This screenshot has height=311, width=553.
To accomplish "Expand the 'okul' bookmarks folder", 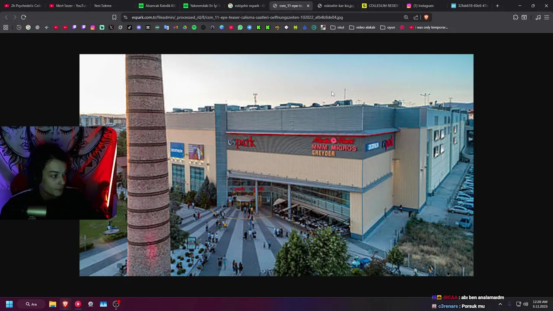I will click(x=337, y=27).
